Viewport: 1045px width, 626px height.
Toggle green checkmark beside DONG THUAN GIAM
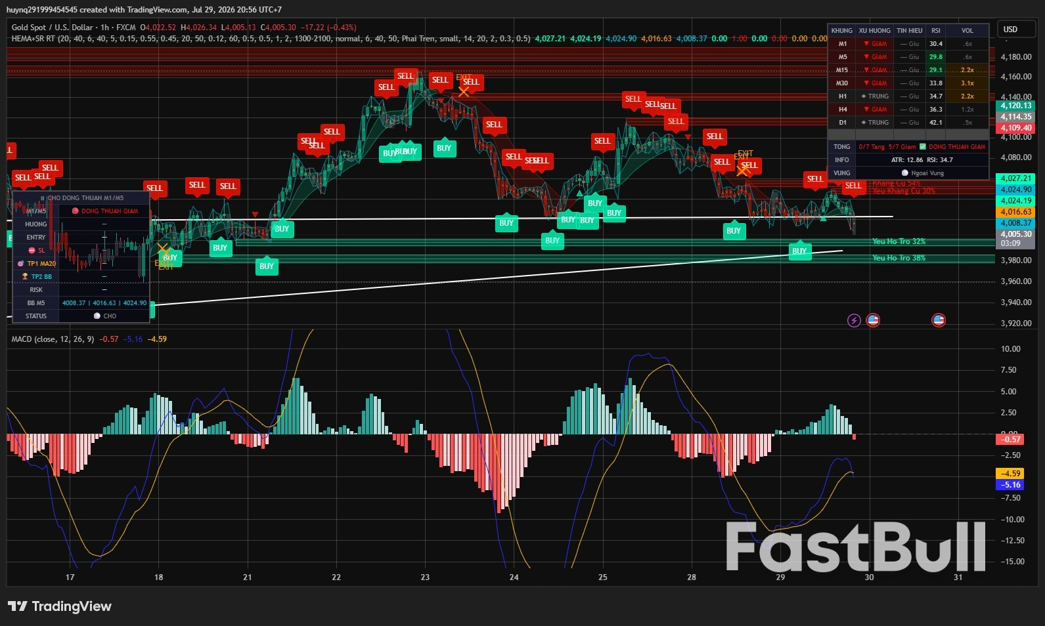923,146
